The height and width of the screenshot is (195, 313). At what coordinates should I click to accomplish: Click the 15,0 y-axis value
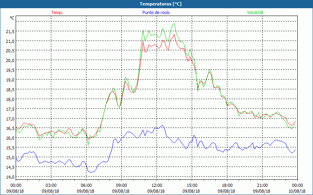[10, 158]
